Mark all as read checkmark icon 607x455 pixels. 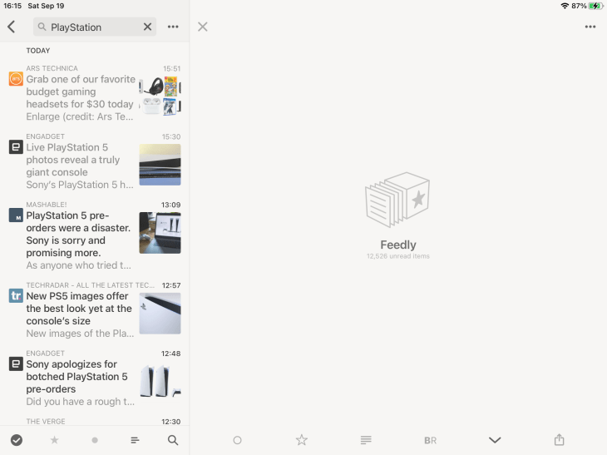tap(17, 440)
